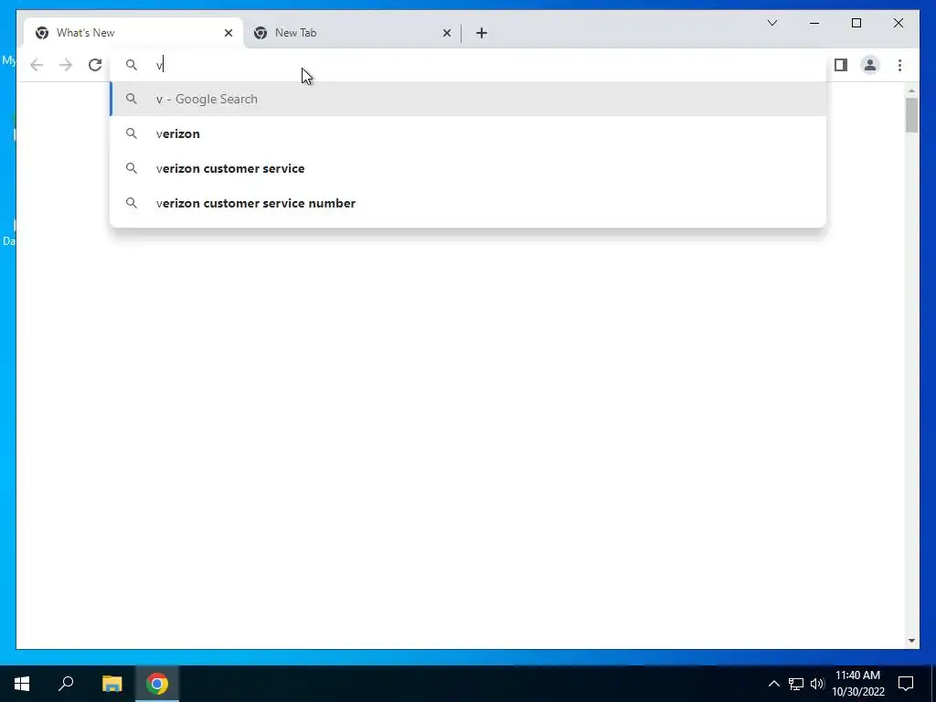Close the New Tab tab
The width and height of the screenshot is (936, 702).
[x=446, y=33]
